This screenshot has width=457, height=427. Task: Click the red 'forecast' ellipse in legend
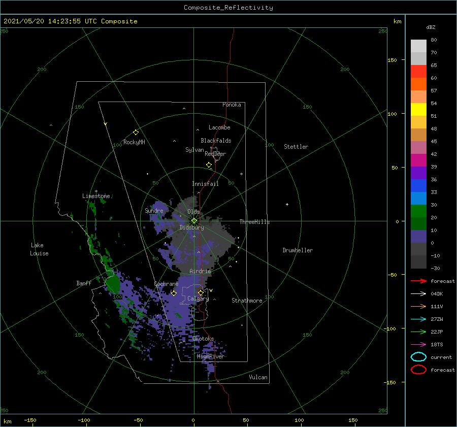tap(418, 370)
